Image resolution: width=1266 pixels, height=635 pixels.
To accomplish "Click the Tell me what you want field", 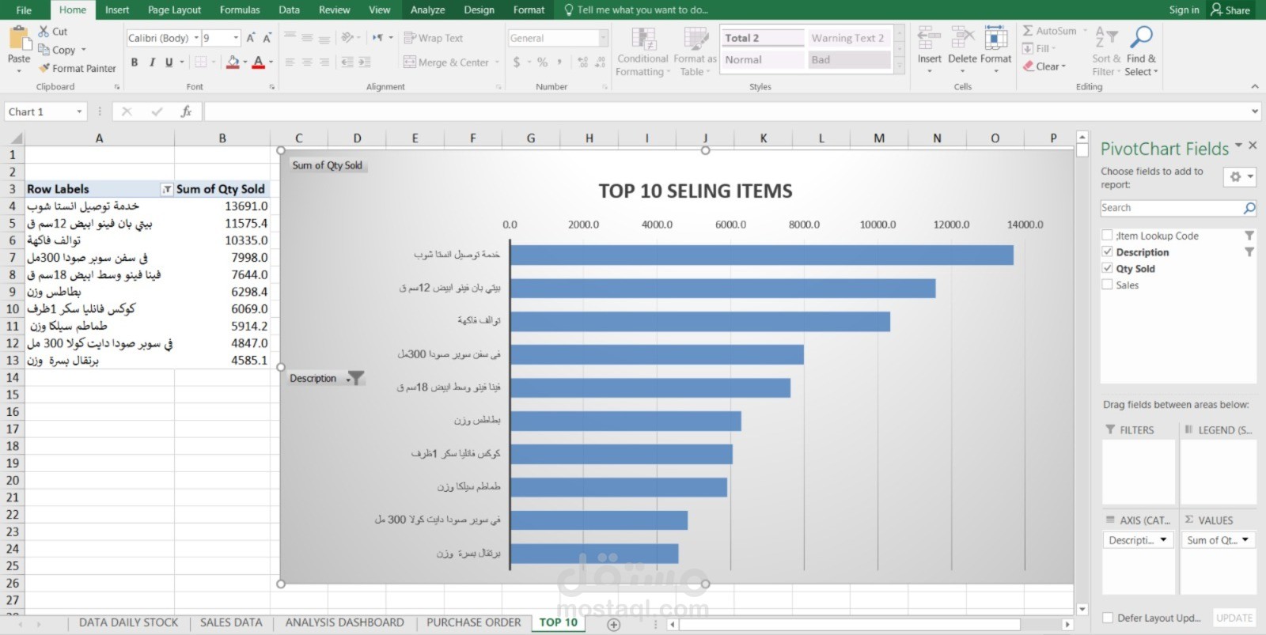I will 637,9.
